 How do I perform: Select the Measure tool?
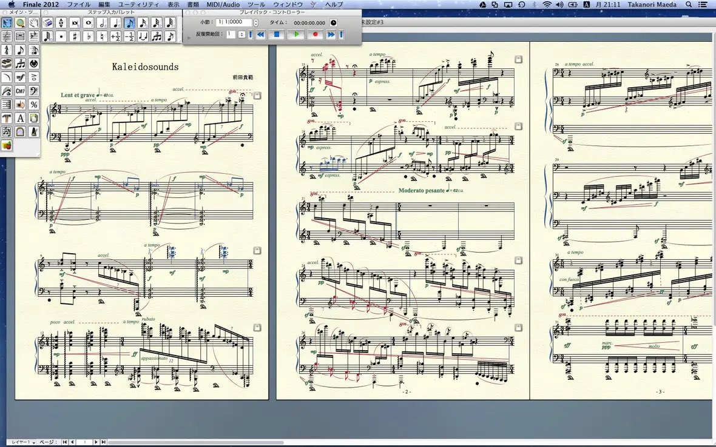click(20, 36)
